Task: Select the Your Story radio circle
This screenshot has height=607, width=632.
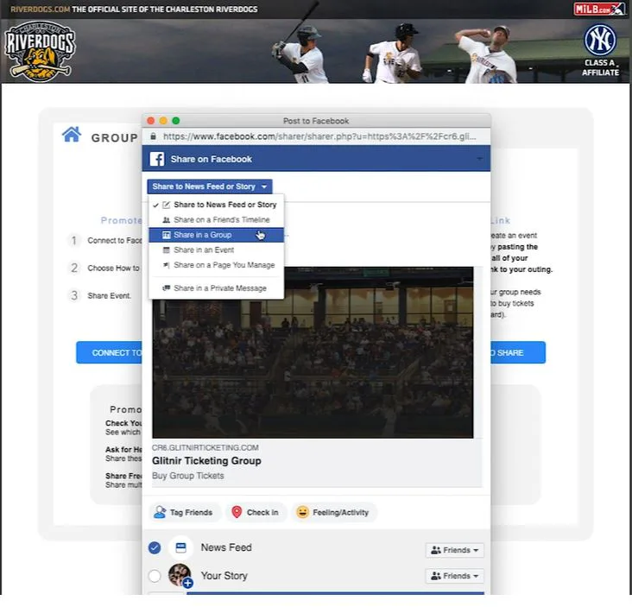Action: coord(155,576)
